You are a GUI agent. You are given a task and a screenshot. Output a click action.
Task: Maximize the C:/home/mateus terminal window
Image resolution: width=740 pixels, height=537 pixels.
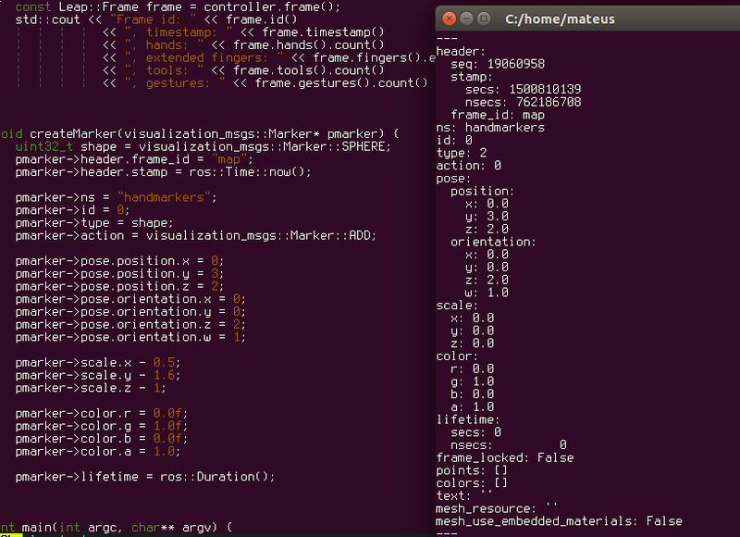484,18
